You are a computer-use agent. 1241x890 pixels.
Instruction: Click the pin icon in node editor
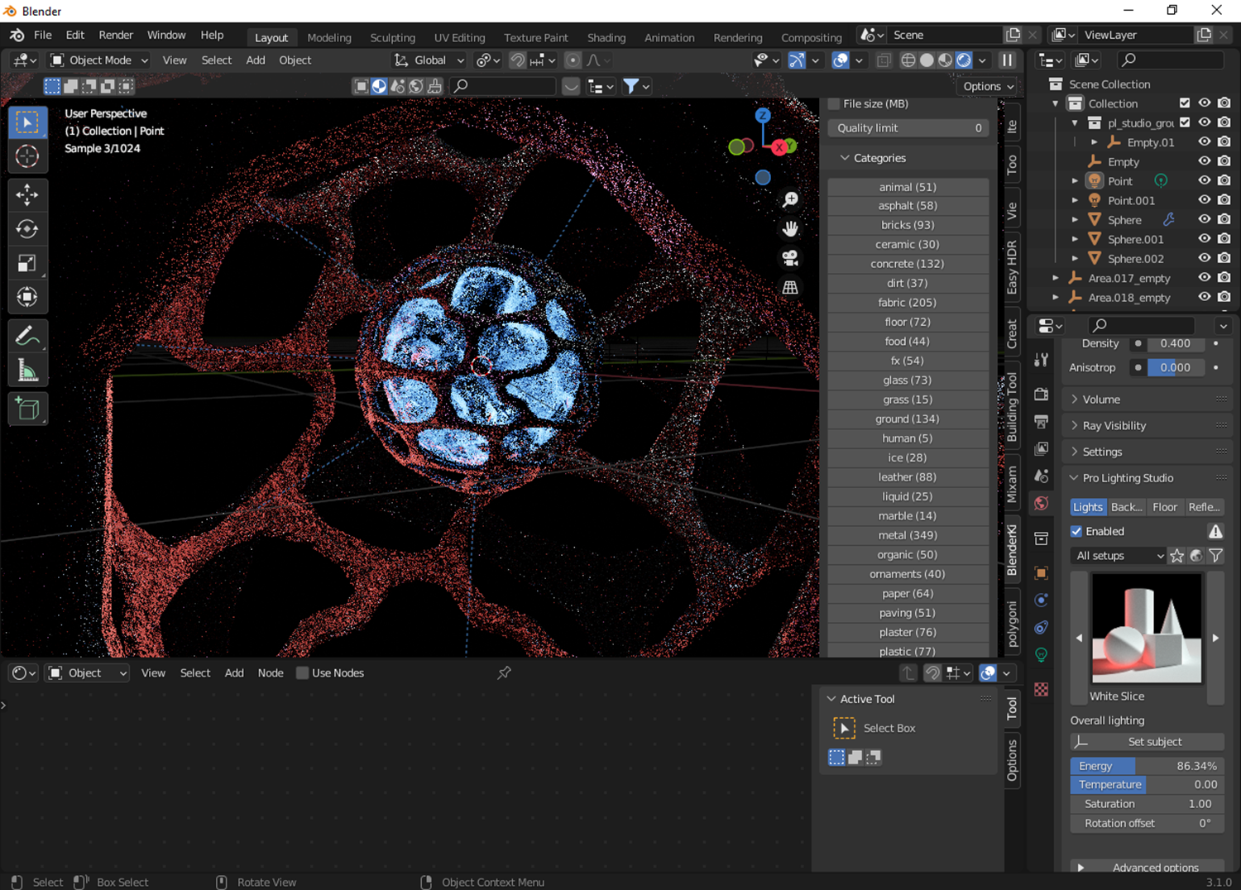coord(504,672)
